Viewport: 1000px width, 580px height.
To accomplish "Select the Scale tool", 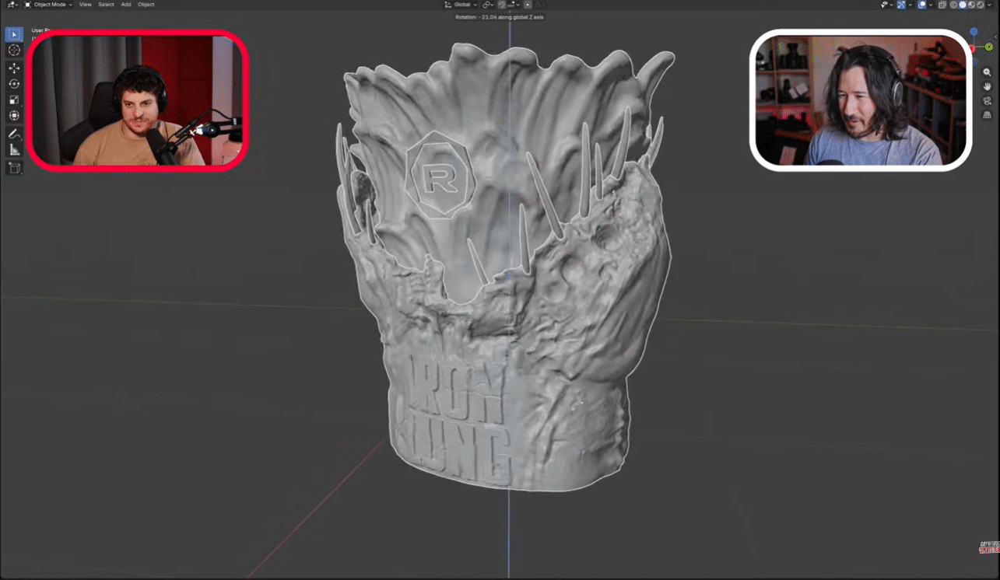I will pos(14,100).
